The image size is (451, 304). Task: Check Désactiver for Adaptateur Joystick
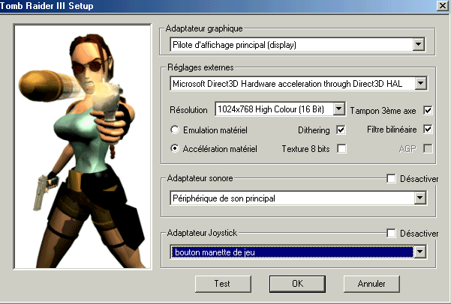pos(391,233)
